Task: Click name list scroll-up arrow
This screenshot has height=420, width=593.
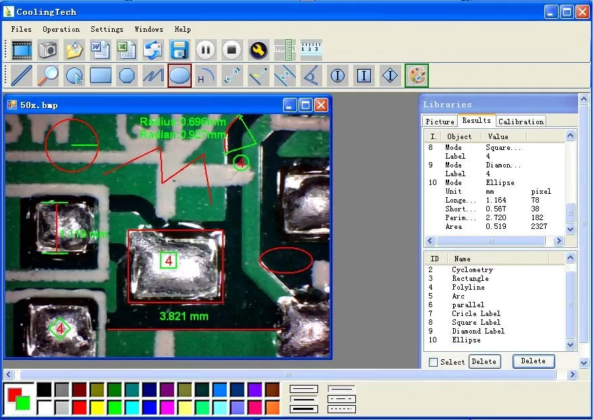Action: click(570, 258)
